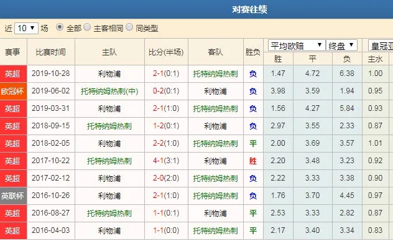Click 利物浦 away team on 2017-10-22 row
This screenshot has width=393, height=241.
(x=215, y=161)
